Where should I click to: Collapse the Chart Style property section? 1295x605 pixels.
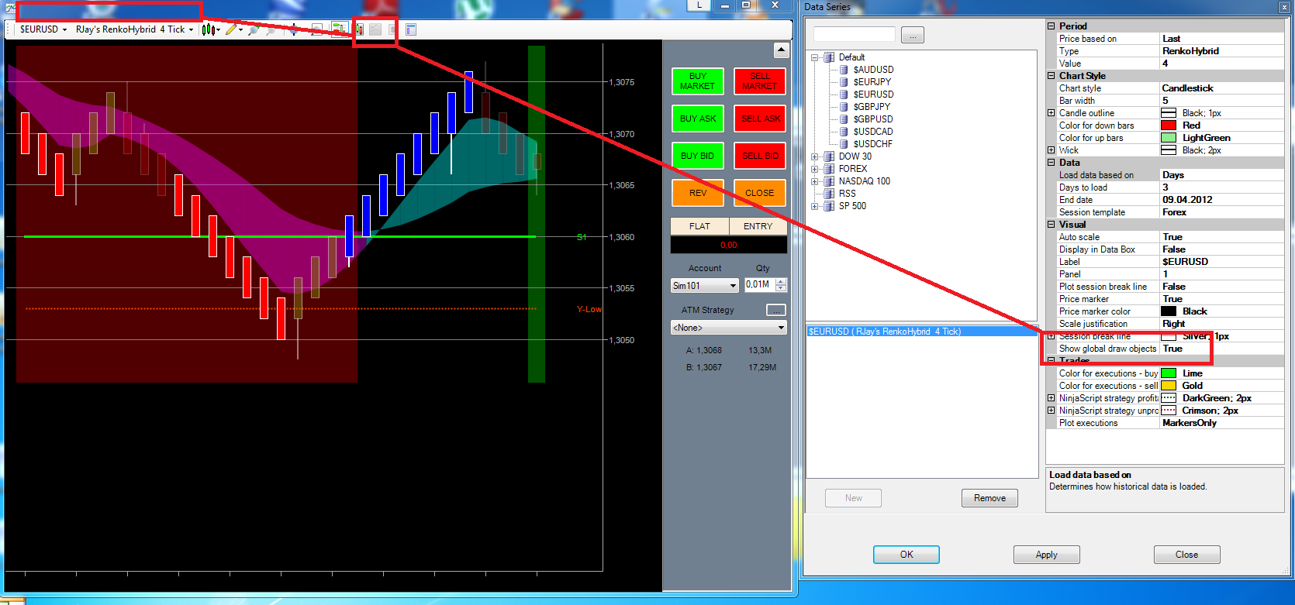pyautogui.click(x=1052, y=76)
